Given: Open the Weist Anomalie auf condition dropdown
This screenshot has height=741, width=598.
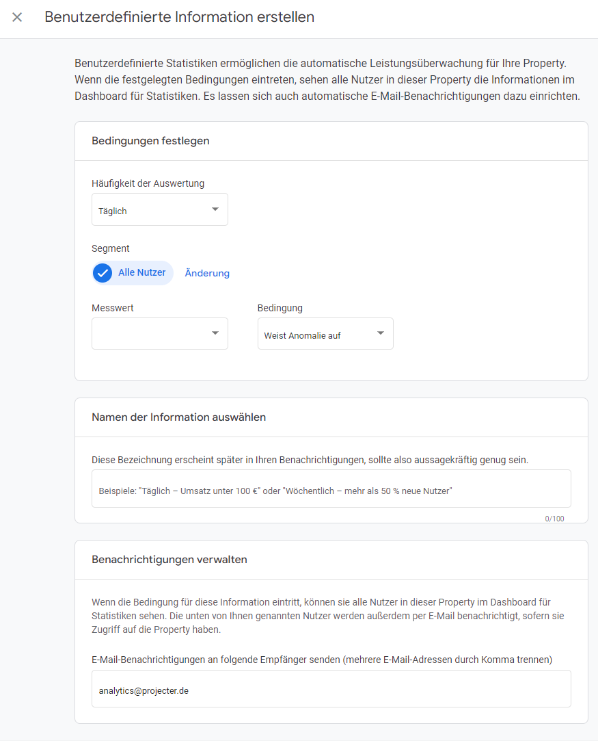Looking at the screenshot, I should pos(325,334).
